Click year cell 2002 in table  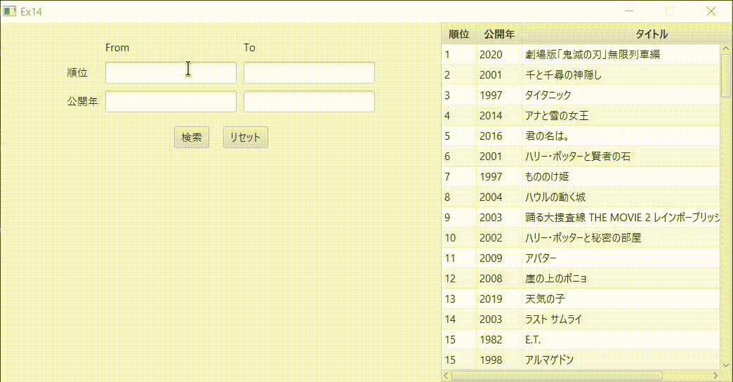[x=498, y=237]
